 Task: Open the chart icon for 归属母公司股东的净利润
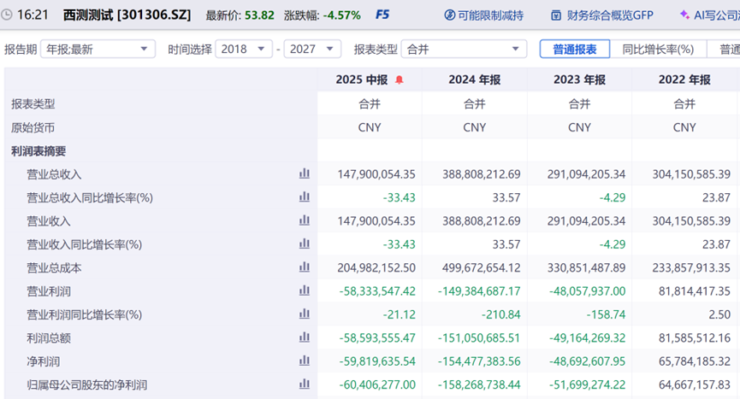(305, 385)
